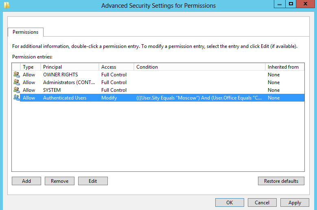This screenshot has height=210, width=317.
Task: Sort entries by Principal column header
Action: coord(70,67)
